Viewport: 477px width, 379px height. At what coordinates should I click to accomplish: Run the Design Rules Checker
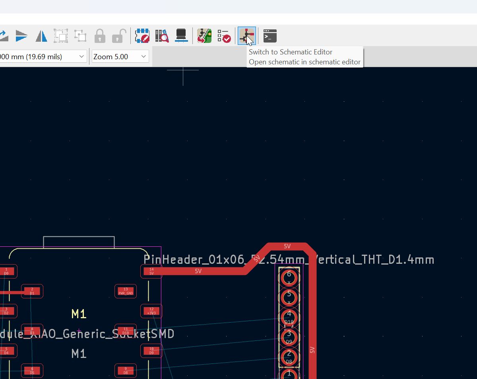[x=224, y=36]
